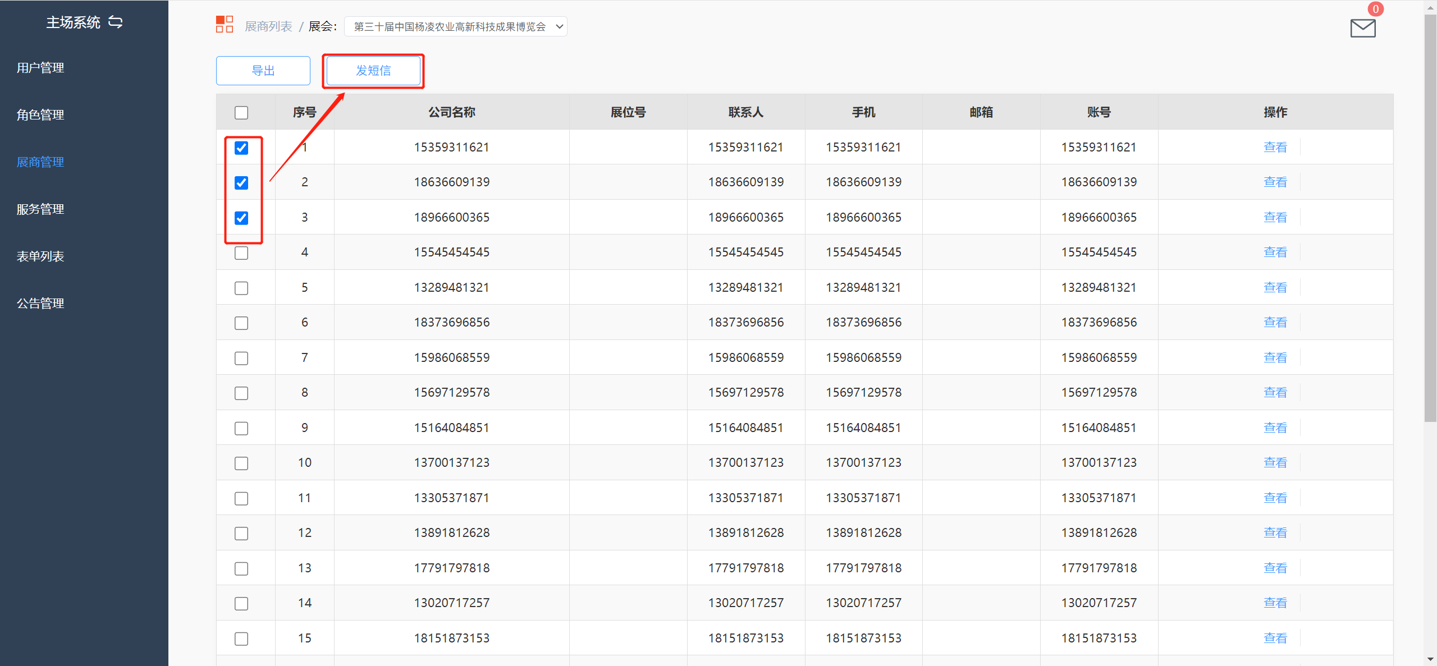1437x666 pixels.
Task: Enable the checkbox for row 10
Action: (x=241, y=463)
